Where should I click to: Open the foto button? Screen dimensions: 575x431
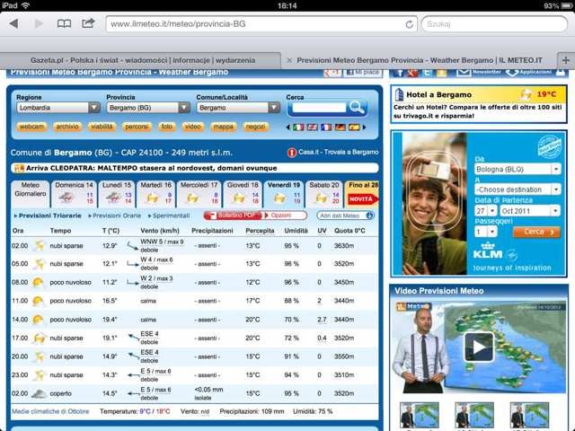click(166, 127)
